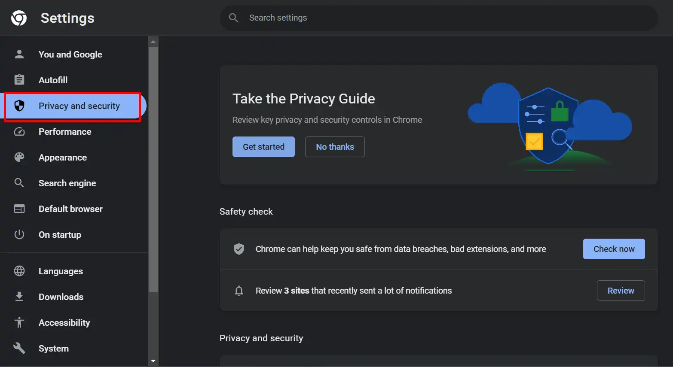
Task: Click the shield icon for Privacy and security
Action: pyautogui.click(x=19, y=106)
